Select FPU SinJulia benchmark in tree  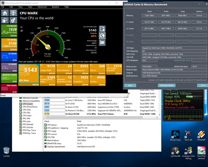[26, 127]
